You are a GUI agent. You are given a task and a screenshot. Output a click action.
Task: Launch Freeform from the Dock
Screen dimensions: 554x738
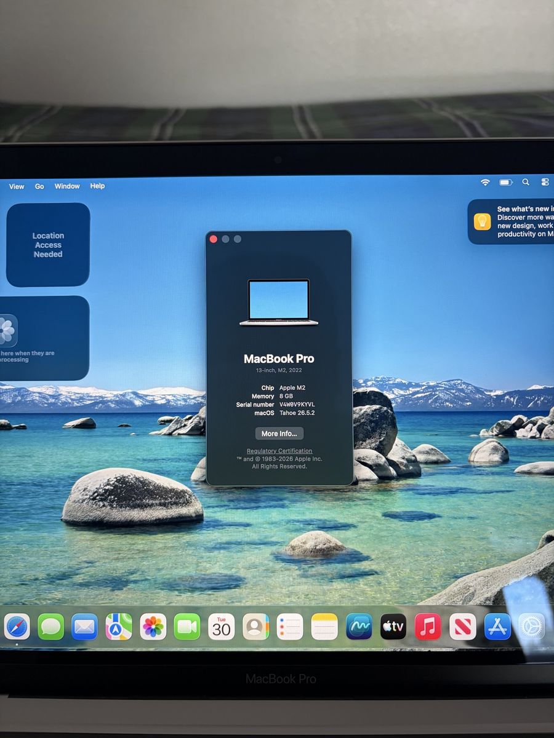(x=359, y=627)
